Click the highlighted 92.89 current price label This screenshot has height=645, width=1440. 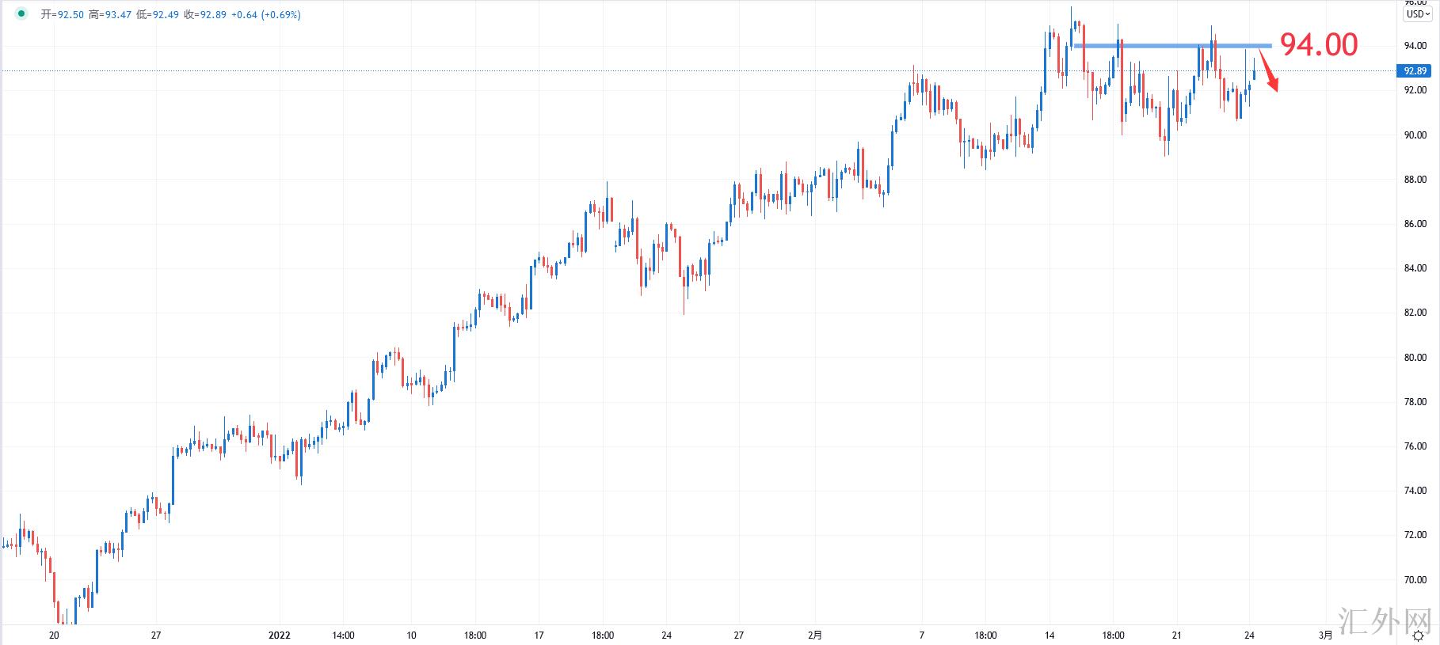[x=1415, y=71]
